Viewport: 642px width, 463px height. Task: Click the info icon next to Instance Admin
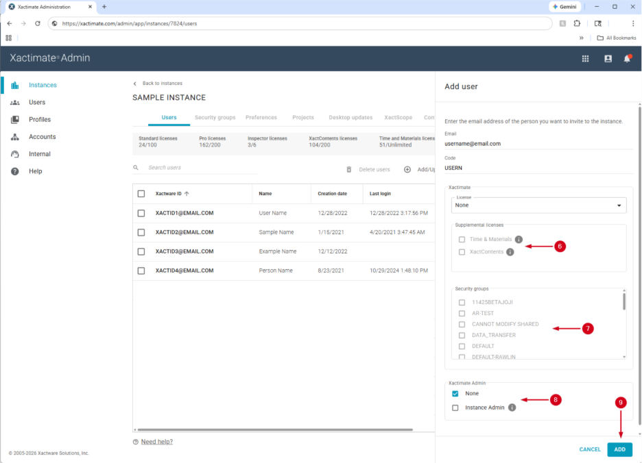(x=512, y=408)
